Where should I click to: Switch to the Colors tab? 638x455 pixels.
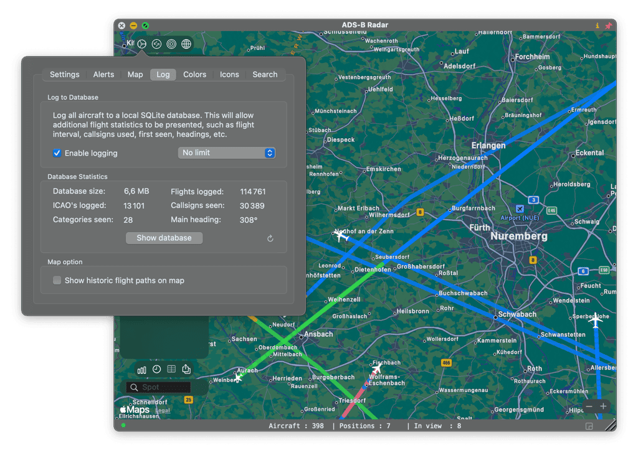pos(194,74)
